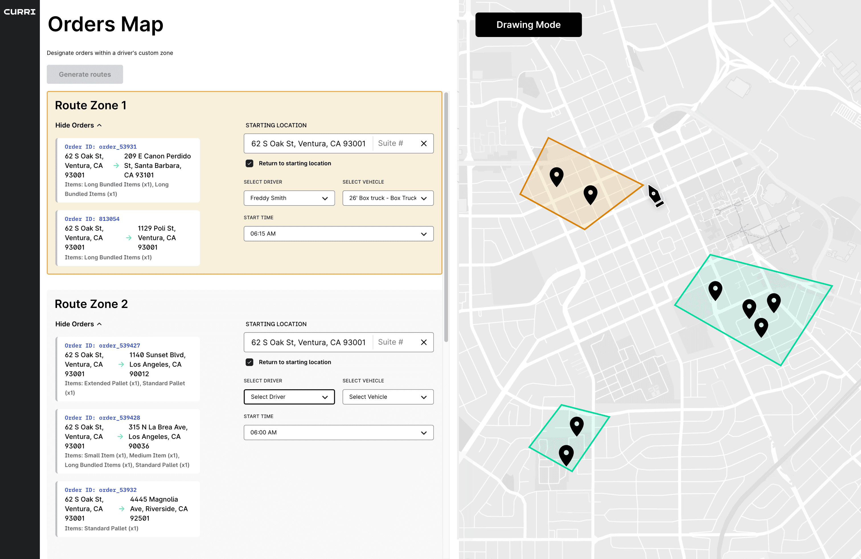Uncheck Return to starting location in Route Zone 1

click(x=250, y=163)
